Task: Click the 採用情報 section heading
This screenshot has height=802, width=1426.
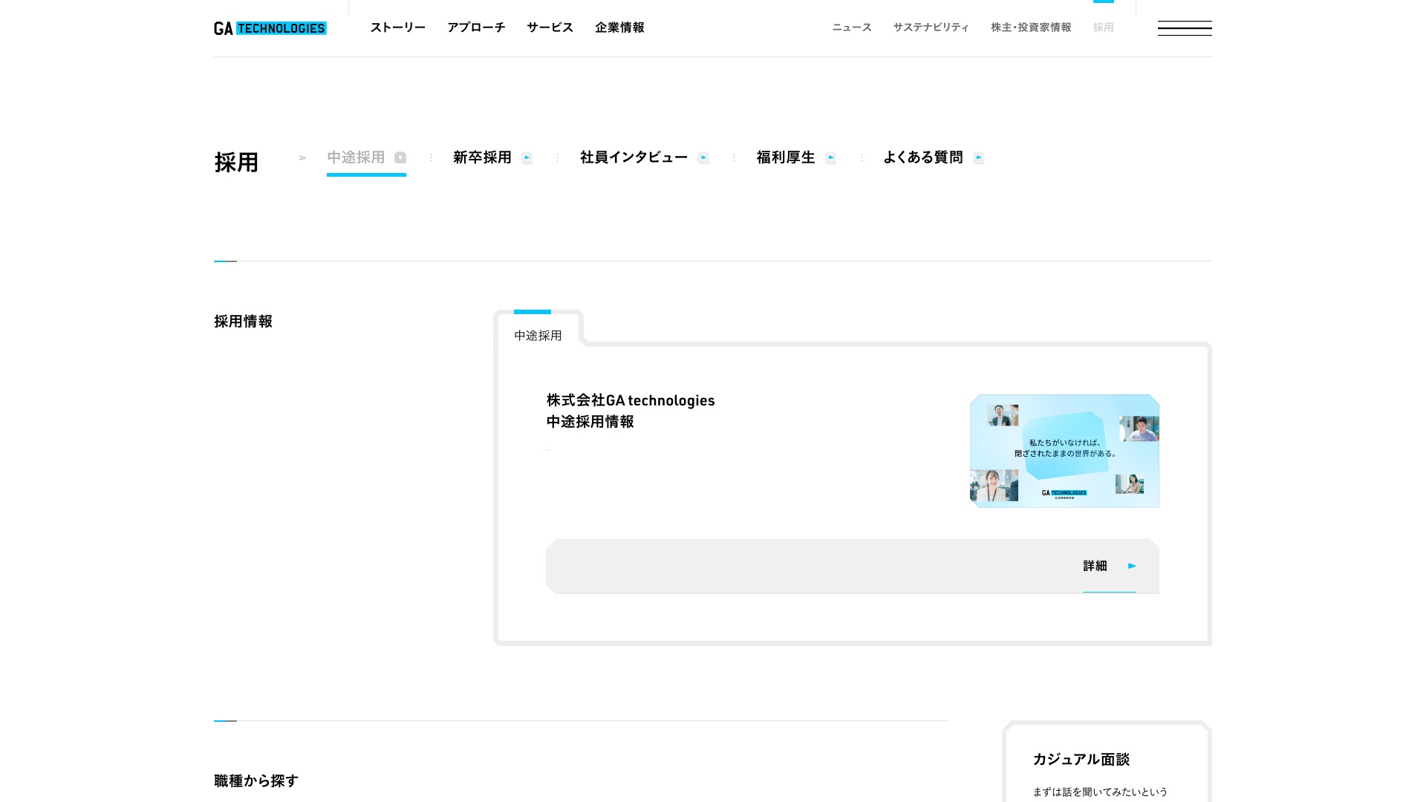Action: 244,322
